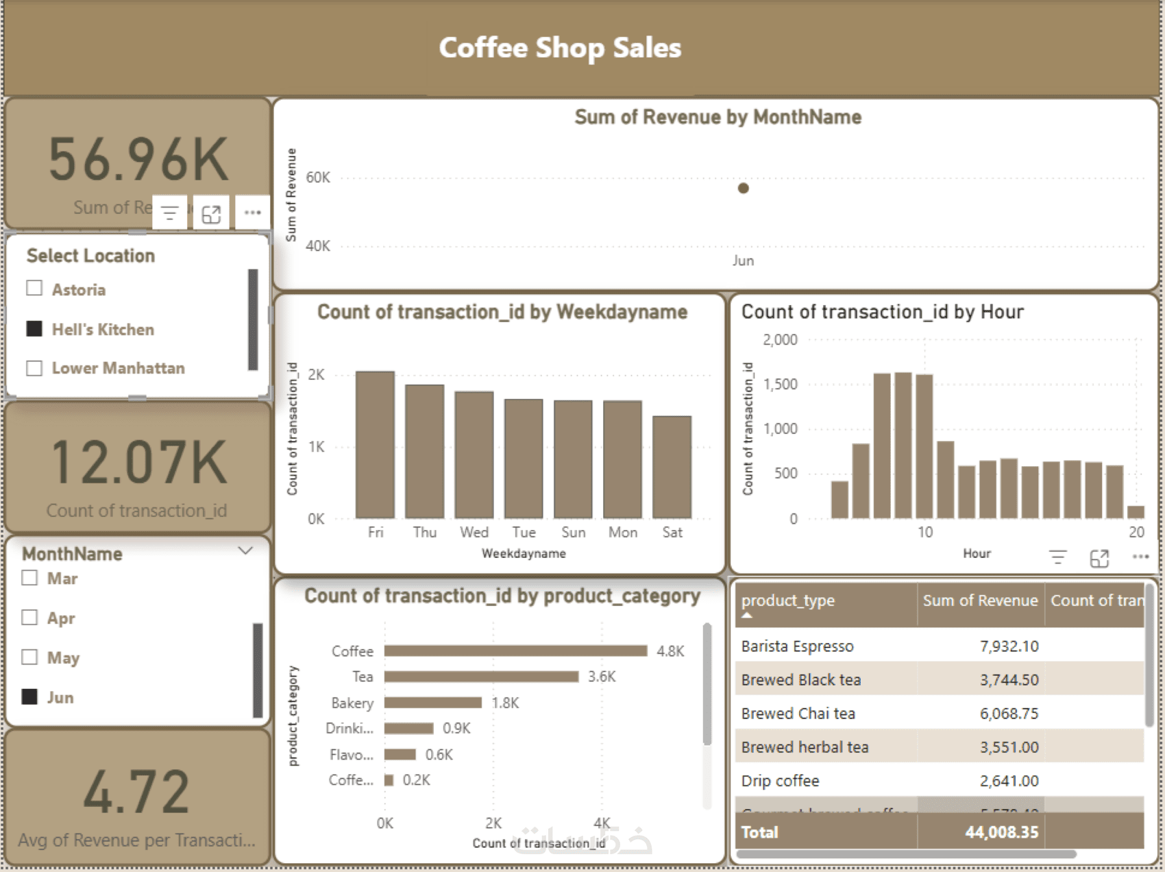Click the 4.72 Avg Revenue per Transaction card
Image resolution: width=1165 pixels, height=872 pixels.
point(138,798)
